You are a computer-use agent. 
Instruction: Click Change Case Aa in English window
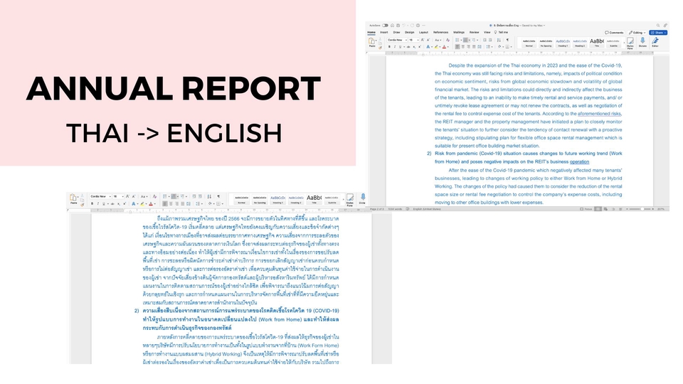tap(437, 40)
